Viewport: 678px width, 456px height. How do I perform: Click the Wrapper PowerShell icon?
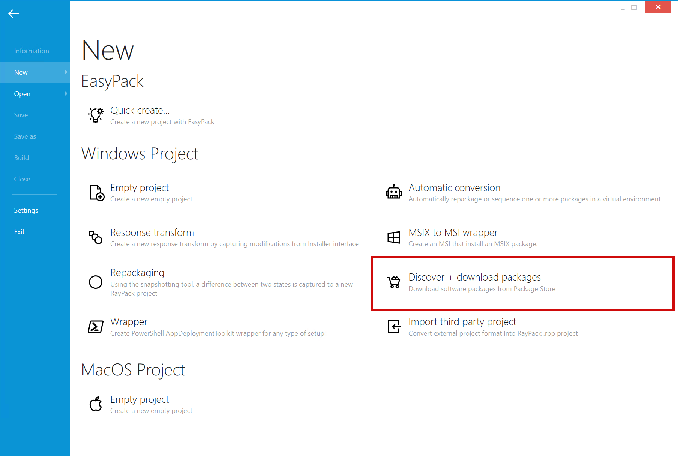96,326
